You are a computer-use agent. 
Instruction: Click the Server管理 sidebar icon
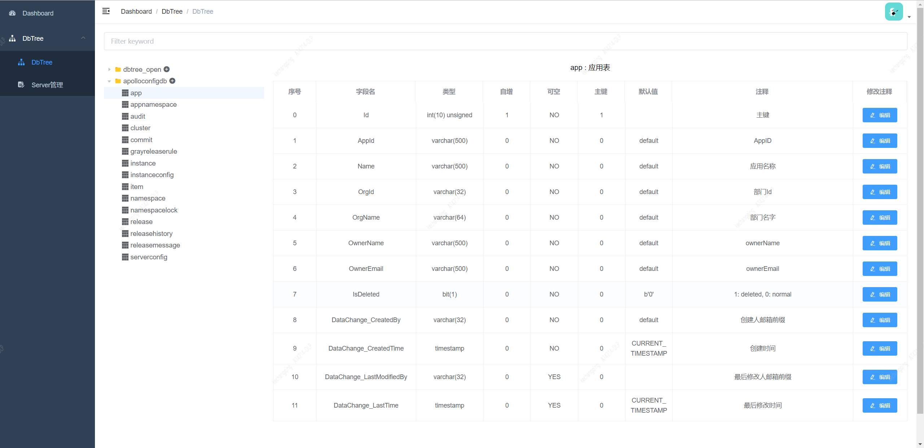click(x=21, y=85)
